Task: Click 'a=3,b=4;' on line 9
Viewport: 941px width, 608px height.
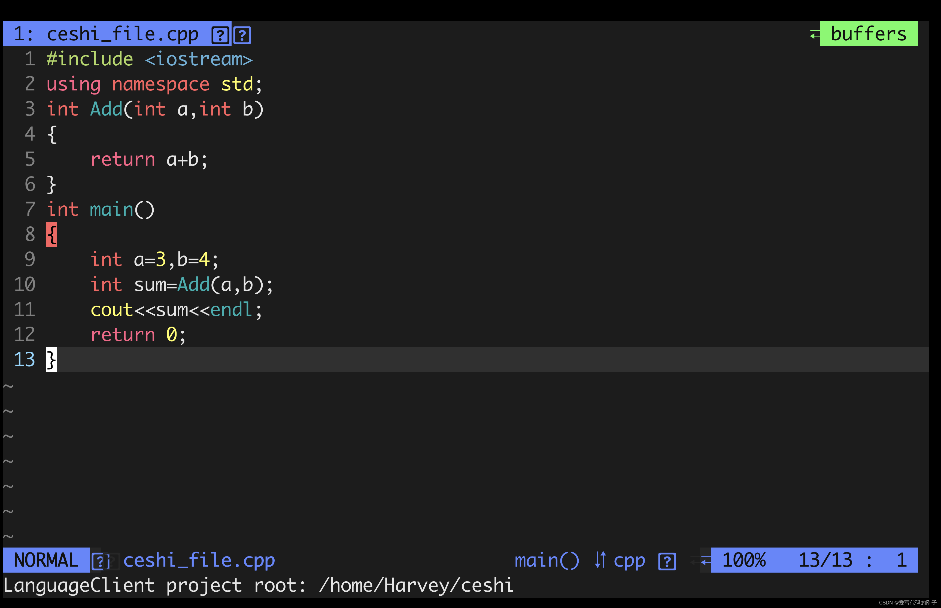Action: (x=176, y=260)
